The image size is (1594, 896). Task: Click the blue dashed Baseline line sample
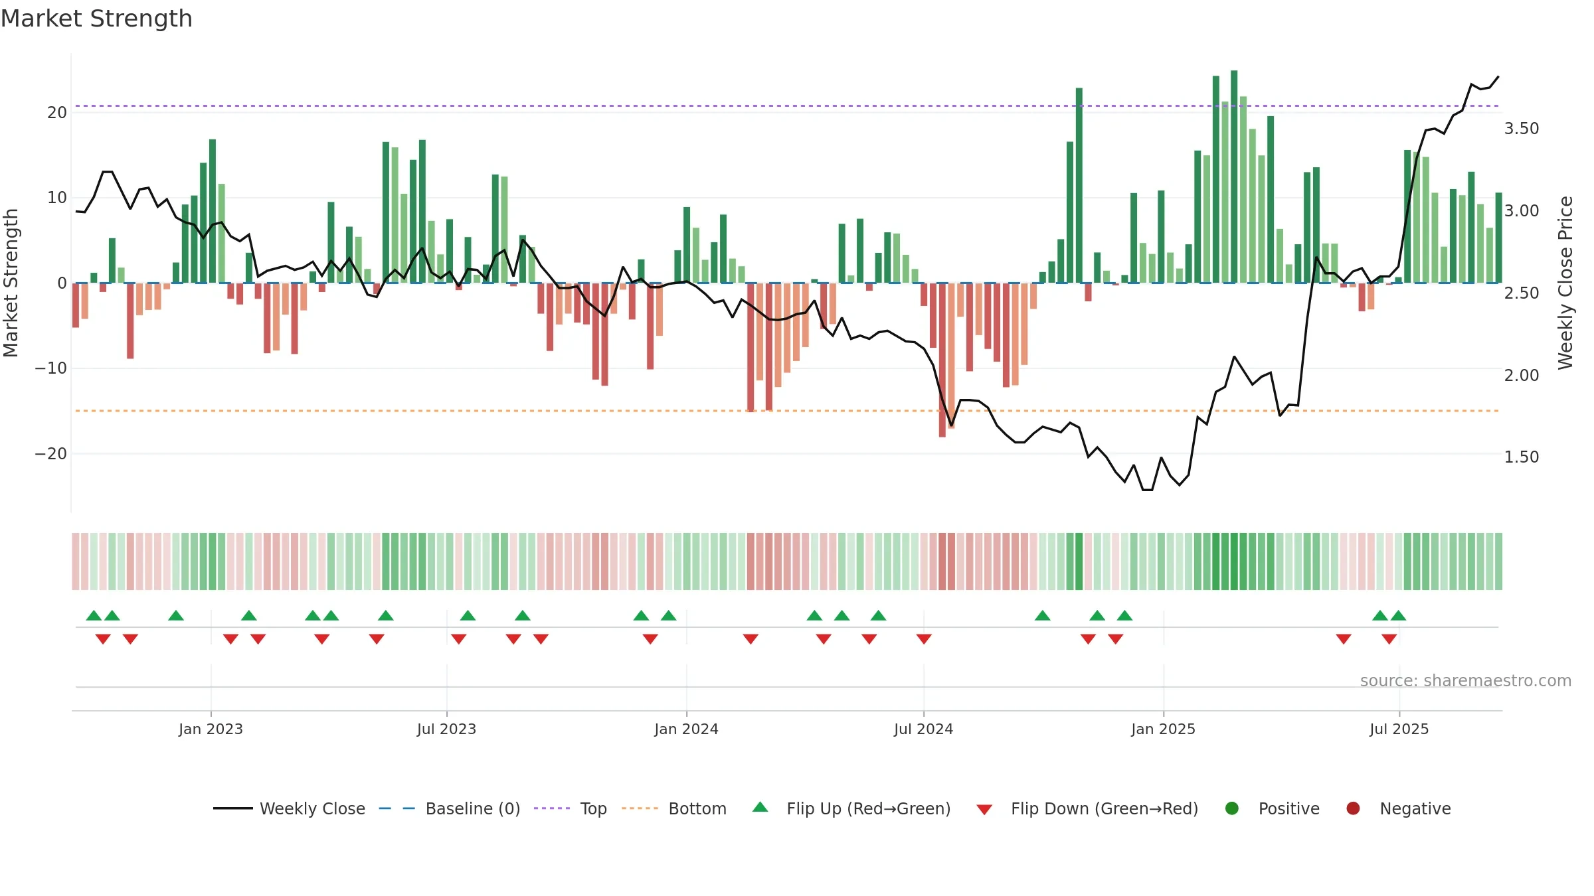397,808
